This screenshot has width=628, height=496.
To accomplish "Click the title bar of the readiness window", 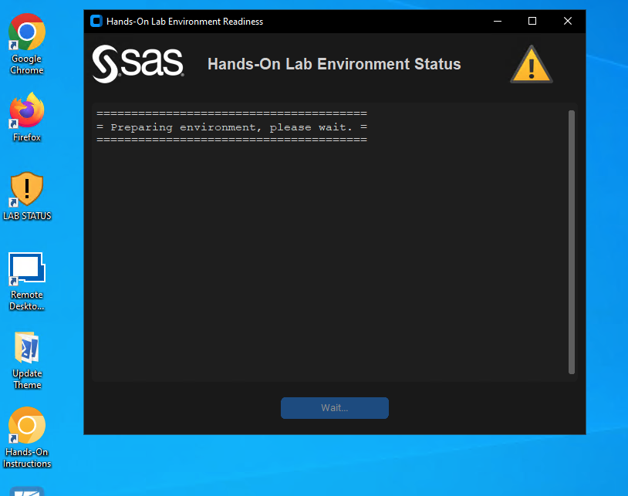I will 309,21.
